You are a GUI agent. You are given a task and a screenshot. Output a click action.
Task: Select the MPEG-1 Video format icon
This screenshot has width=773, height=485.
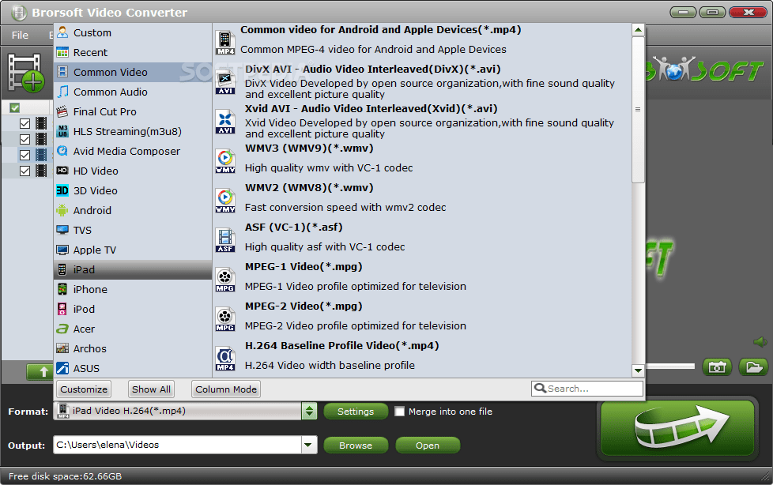(x=225, y=280)
